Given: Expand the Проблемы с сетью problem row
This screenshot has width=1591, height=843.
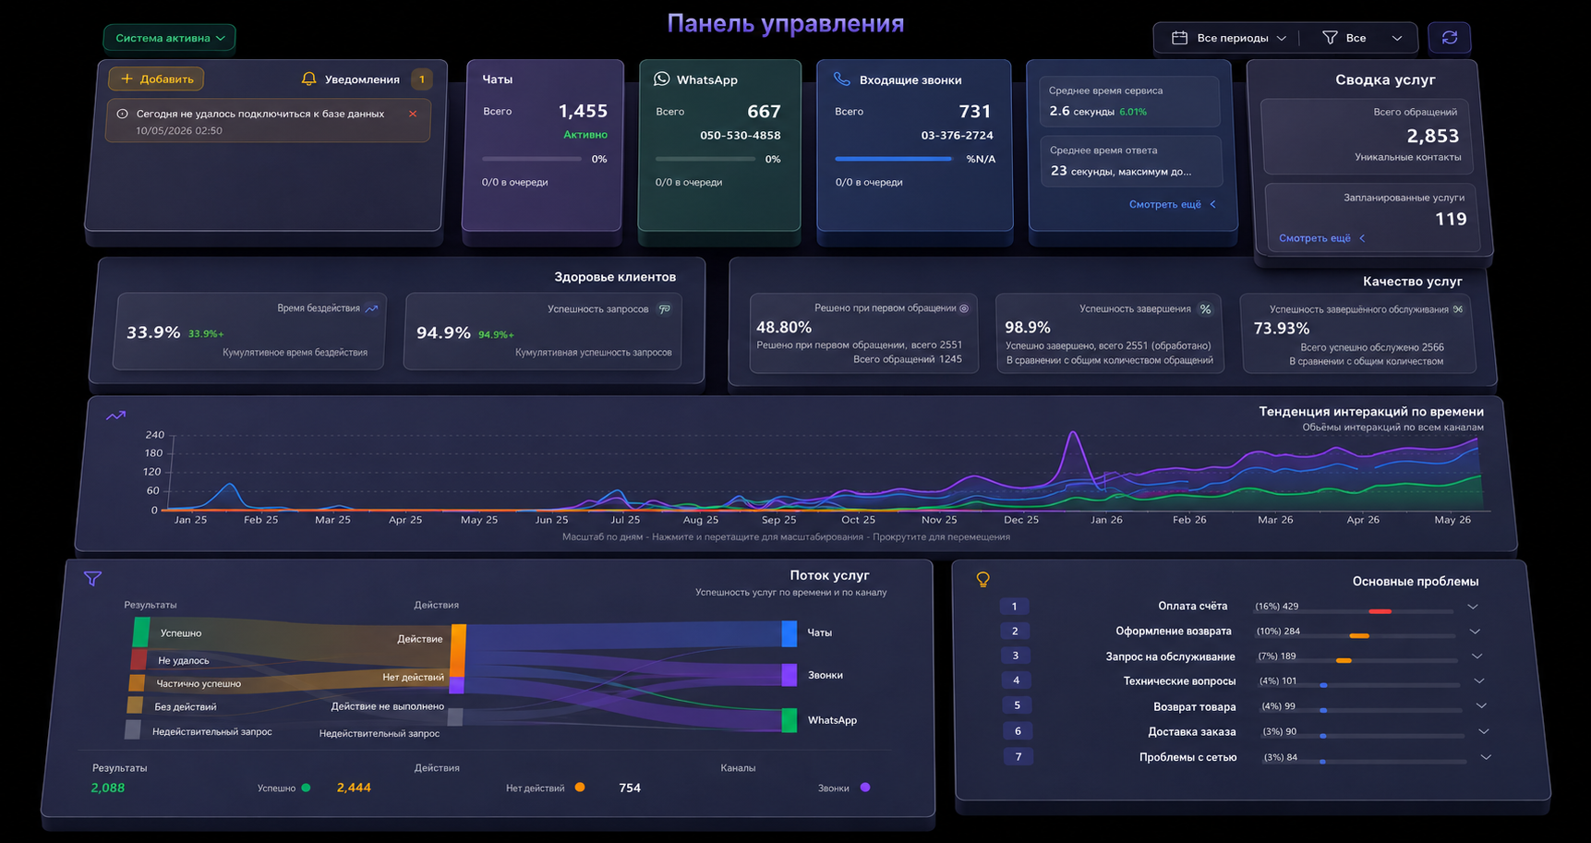Looking at the screenshot, I should coord(1486,757).
